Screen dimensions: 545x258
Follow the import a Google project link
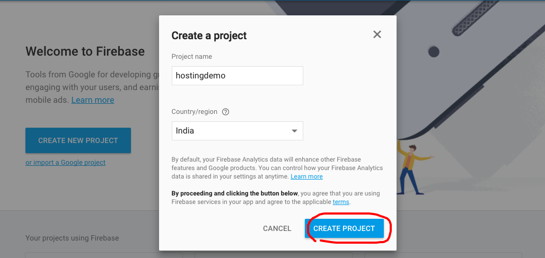click(x=65, y=163)
